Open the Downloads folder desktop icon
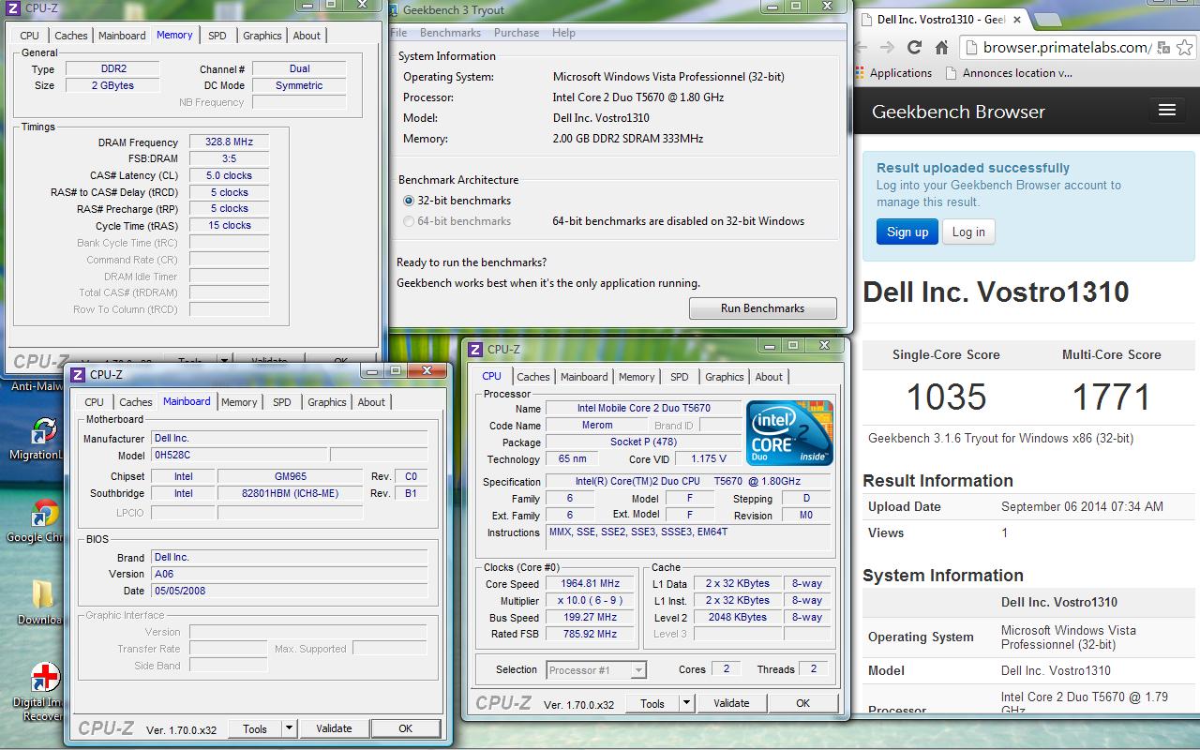The image size is (1200, 750). point(42,595)
